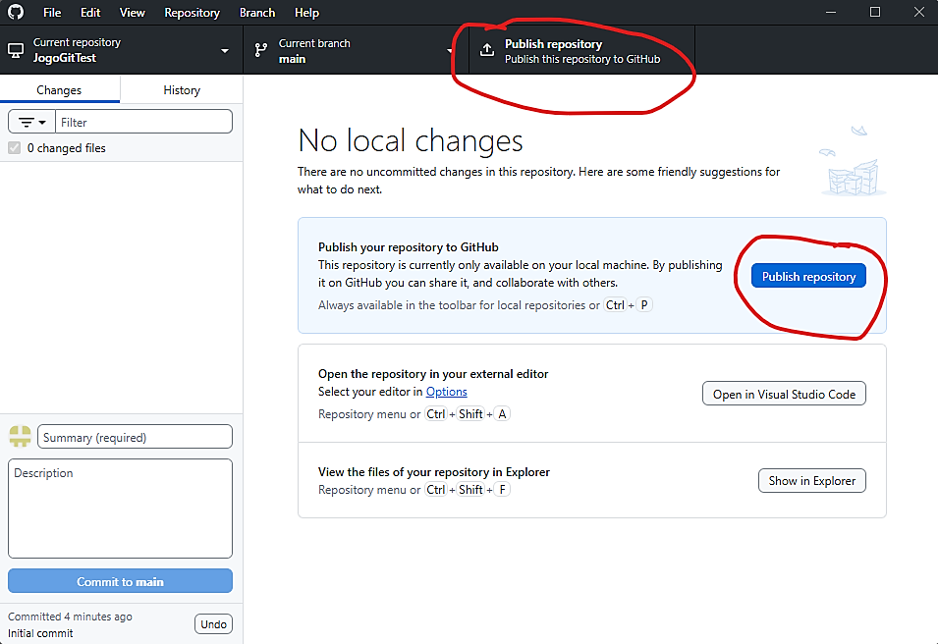Click the commit author avatar icon
938x644 pixels.
pos(20,437)
